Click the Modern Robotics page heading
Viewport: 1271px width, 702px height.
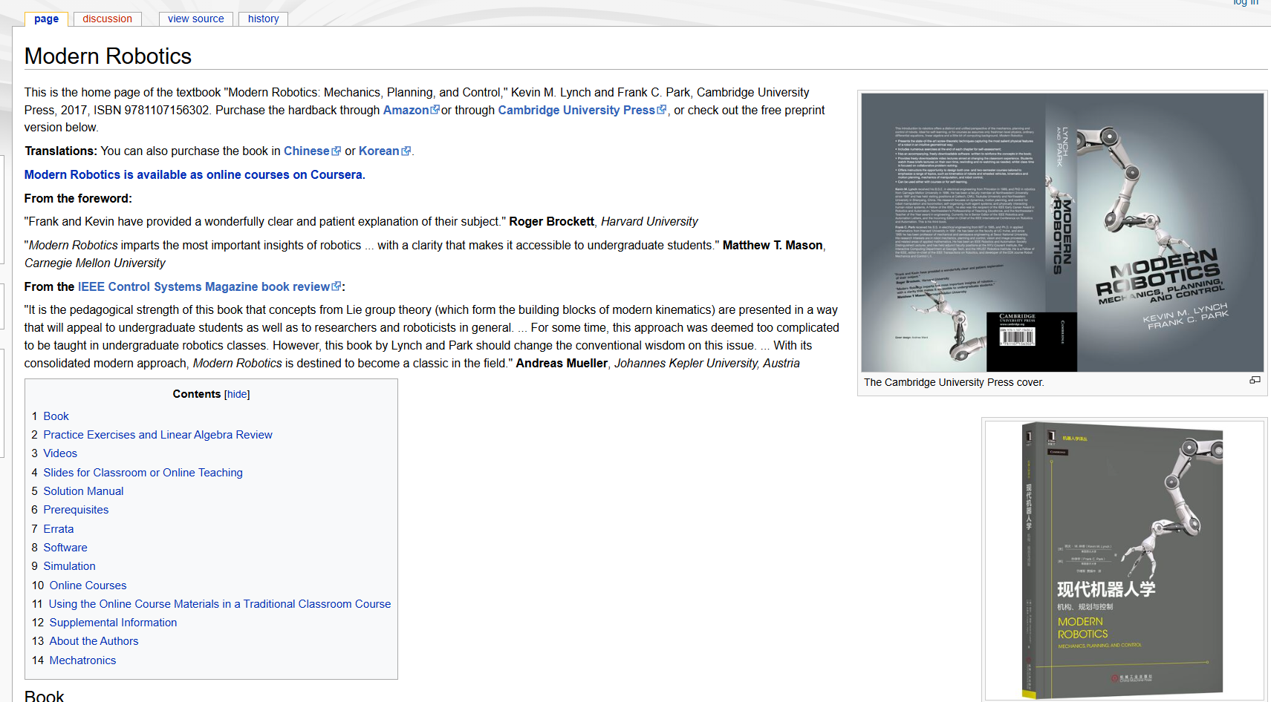click(108, 56)
